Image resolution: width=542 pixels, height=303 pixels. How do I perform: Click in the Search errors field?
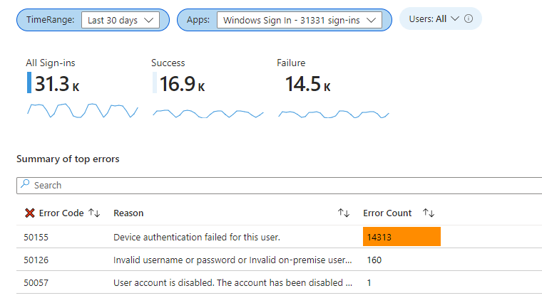tap(279, 186)
